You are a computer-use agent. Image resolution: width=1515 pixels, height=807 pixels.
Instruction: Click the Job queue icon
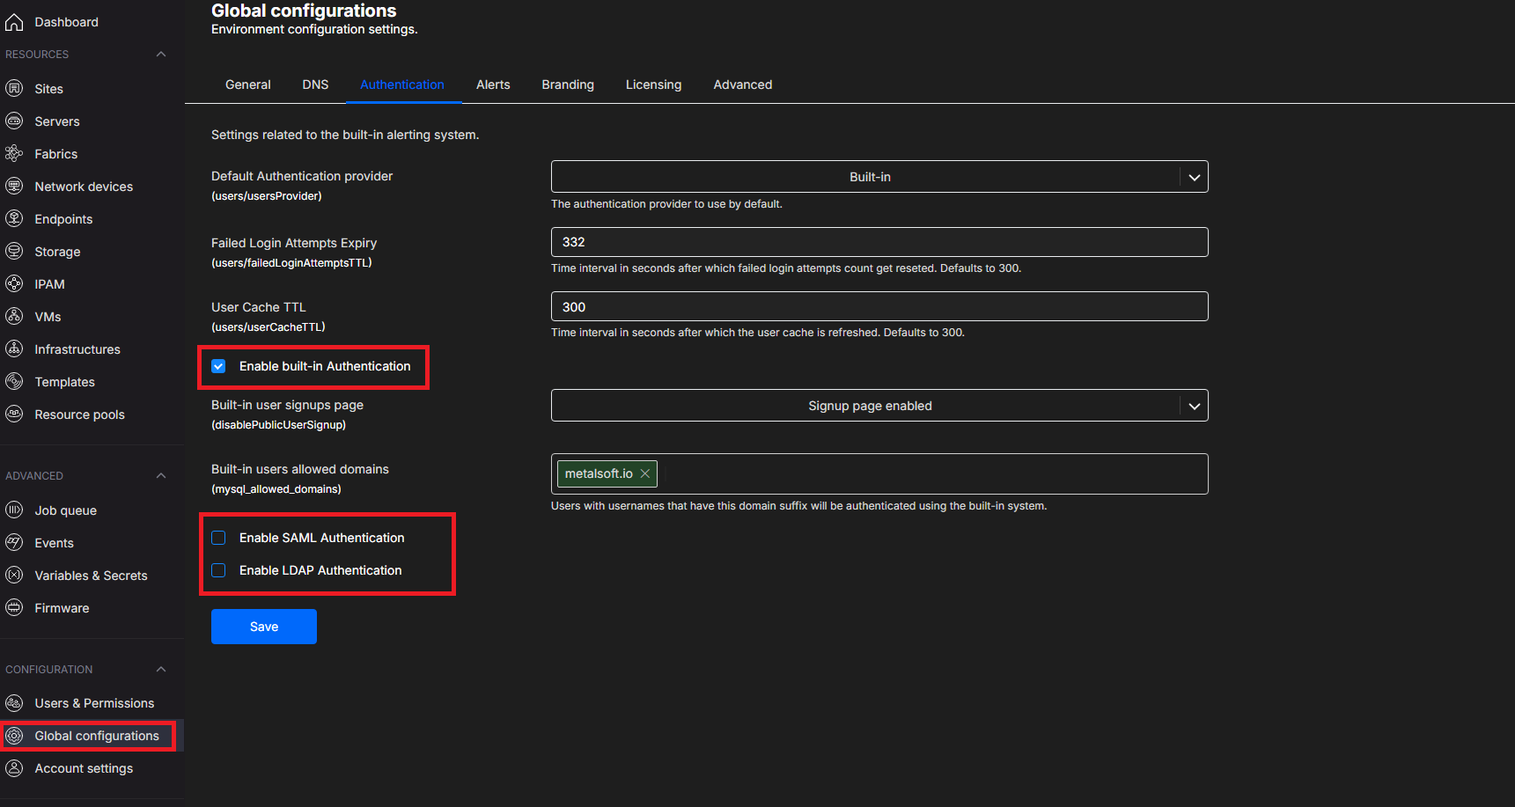(14, 510)
